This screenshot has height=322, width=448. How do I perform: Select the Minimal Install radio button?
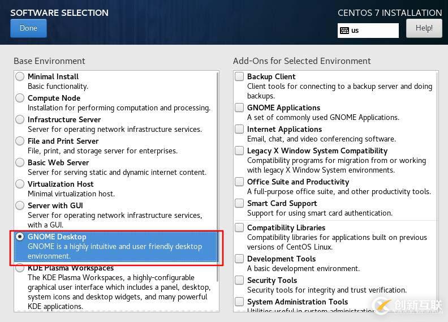20,76
